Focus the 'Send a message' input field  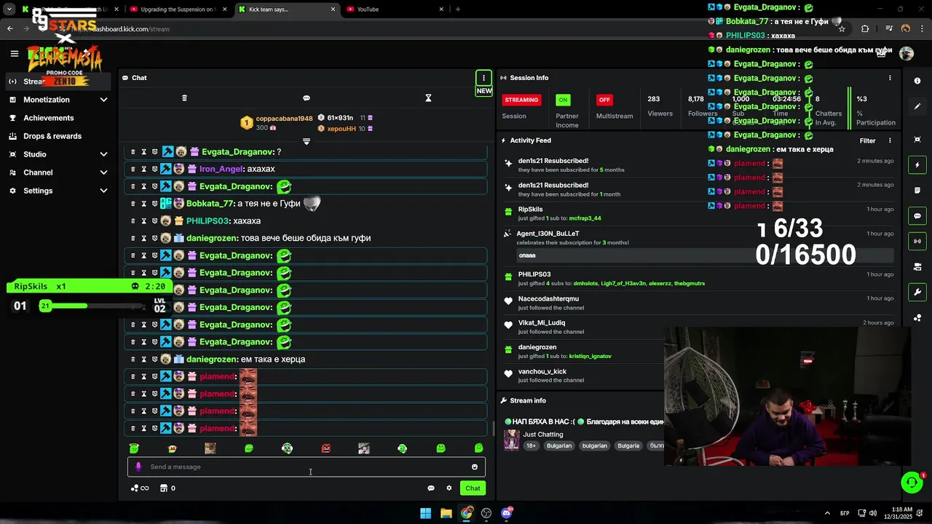click(306, 467)
